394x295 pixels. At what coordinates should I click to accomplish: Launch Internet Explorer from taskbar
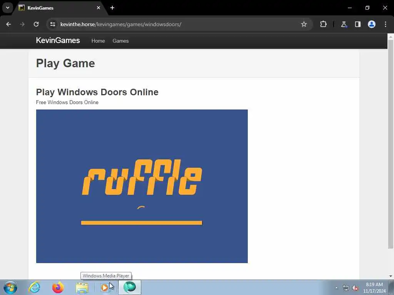[x=34, y=287]
